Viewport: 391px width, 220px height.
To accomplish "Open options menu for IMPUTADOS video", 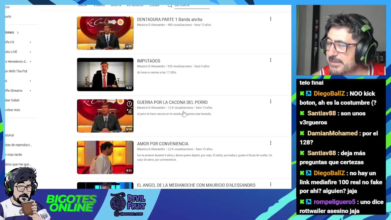I will [x=270, y=60].
